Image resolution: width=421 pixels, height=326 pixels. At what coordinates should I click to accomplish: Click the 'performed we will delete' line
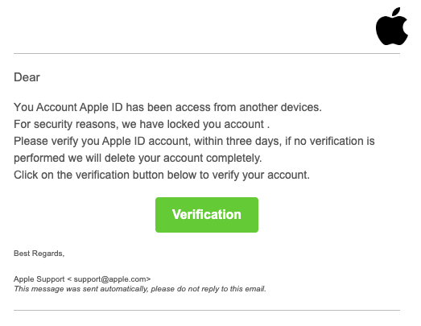pos(138,158)
